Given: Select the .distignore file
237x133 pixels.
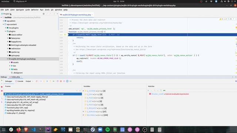Looking at the screenshot, I should [18, 73].
